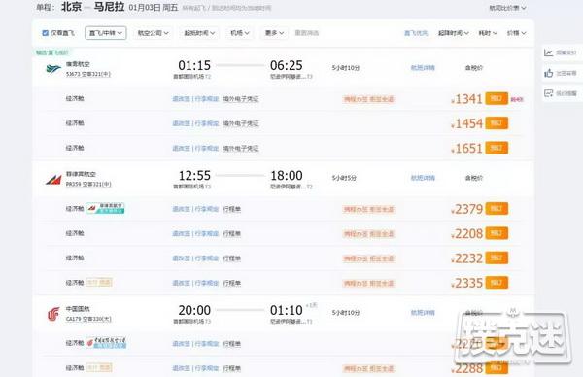This screenshot has width=583, height=377.
Task: Open the 起抵时间 departure/arrival time filter
Action: pos(199,33)
